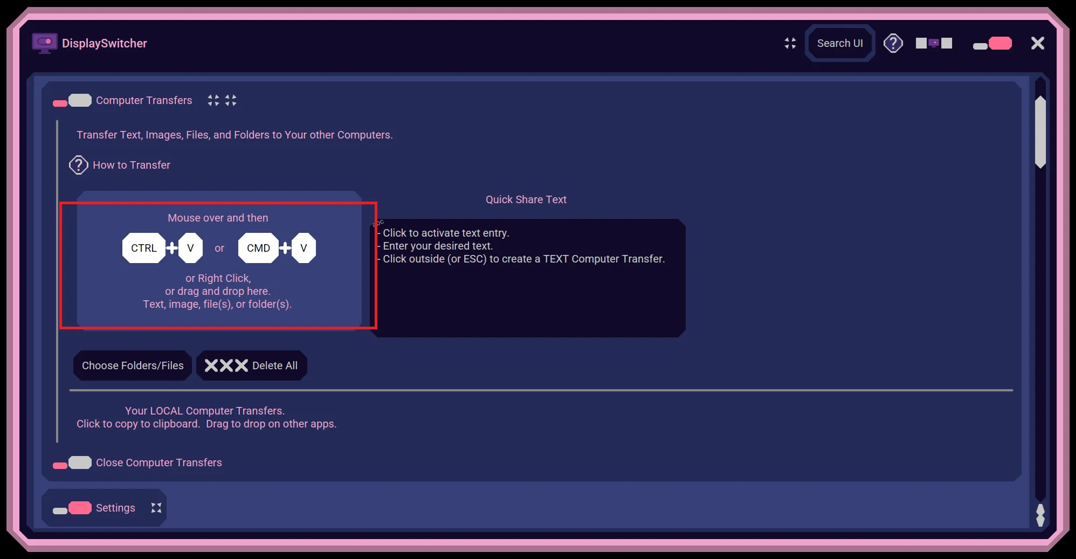The image size is (1076, 559).
Task: Toggle the pink switch in the header
Action: (x=992, y=43)
